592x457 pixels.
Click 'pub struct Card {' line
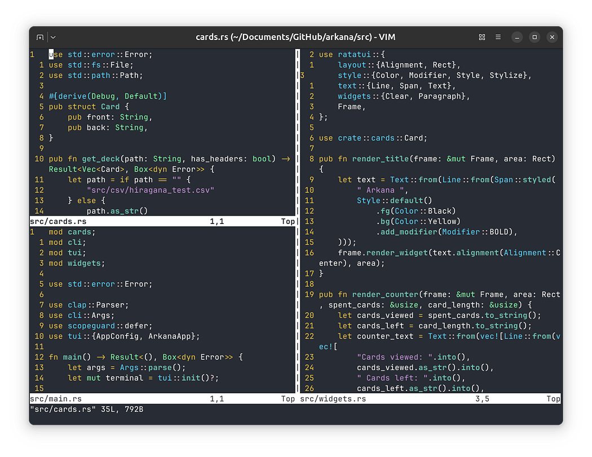[x=89, y=107]
